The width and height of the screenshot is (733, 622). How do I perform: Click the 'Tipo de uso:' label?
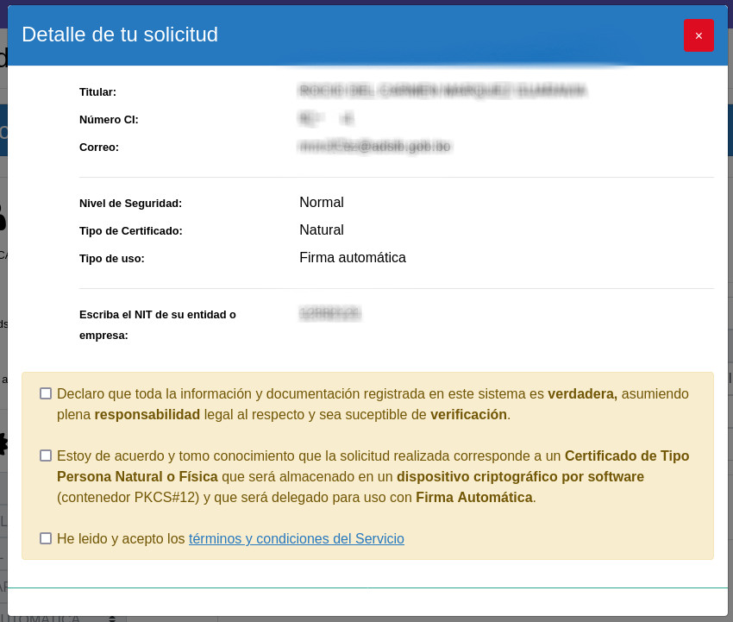111,259
